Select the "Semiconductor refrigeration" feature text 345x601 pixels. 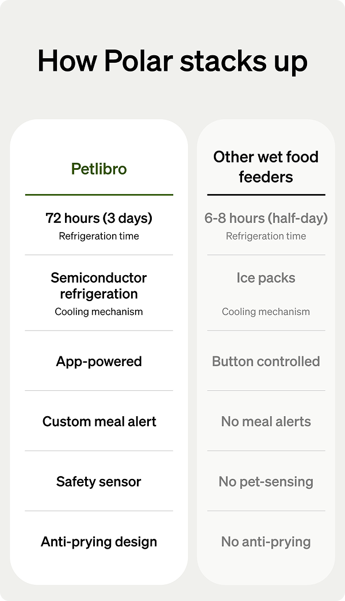tap(99, 286)
